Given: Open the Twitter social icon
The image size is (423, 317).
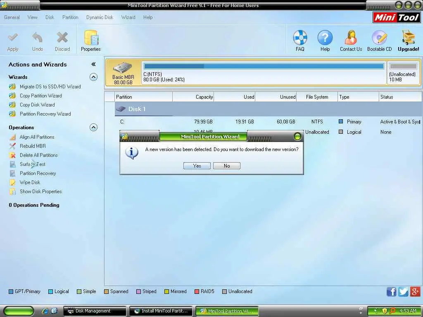Looking at the screenshot, I should coord(403,292).
